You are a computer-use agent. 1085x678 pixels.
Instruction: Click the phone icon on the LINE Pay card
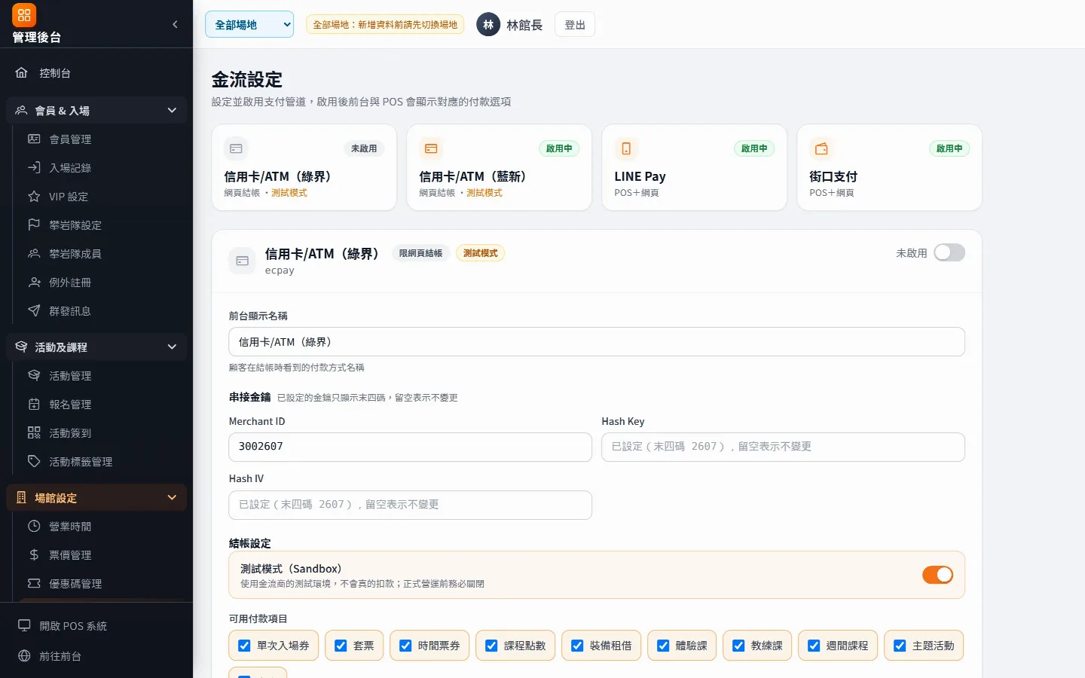tap(626, 148)
